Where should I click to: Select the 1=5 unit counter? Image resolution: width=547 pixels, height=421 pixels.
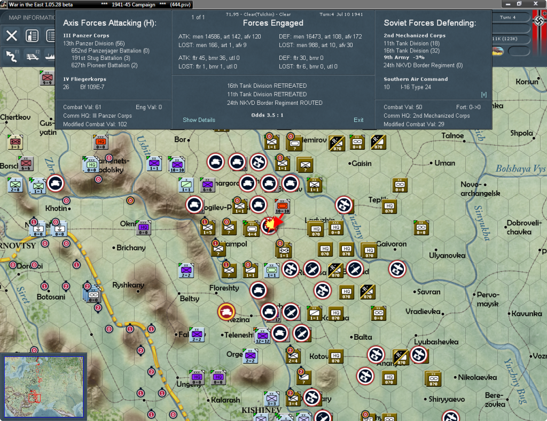point(208,228)
